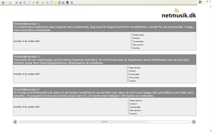Go to next survey page arrow
The image size is (212, 132).
click(x=193, y=122)
